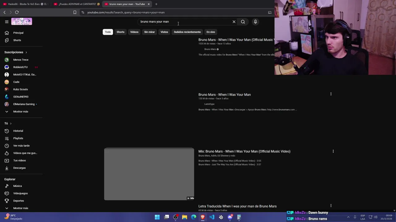Open more options for Letra Traducida video
The image size is (396, 222).
pos(331,206)
